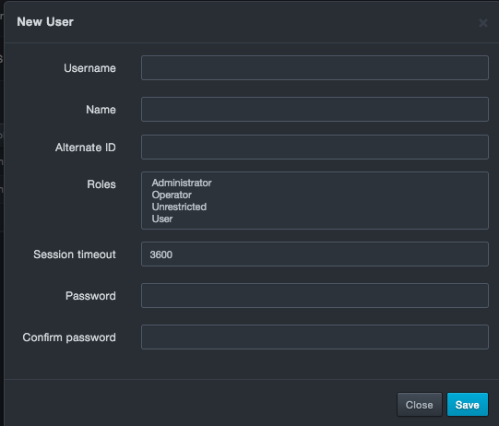Click the Confirm password input field
499x426 pixels.
coord(315,337)
